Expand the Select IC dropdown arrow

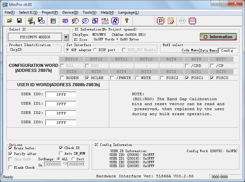tap(66, 37)
